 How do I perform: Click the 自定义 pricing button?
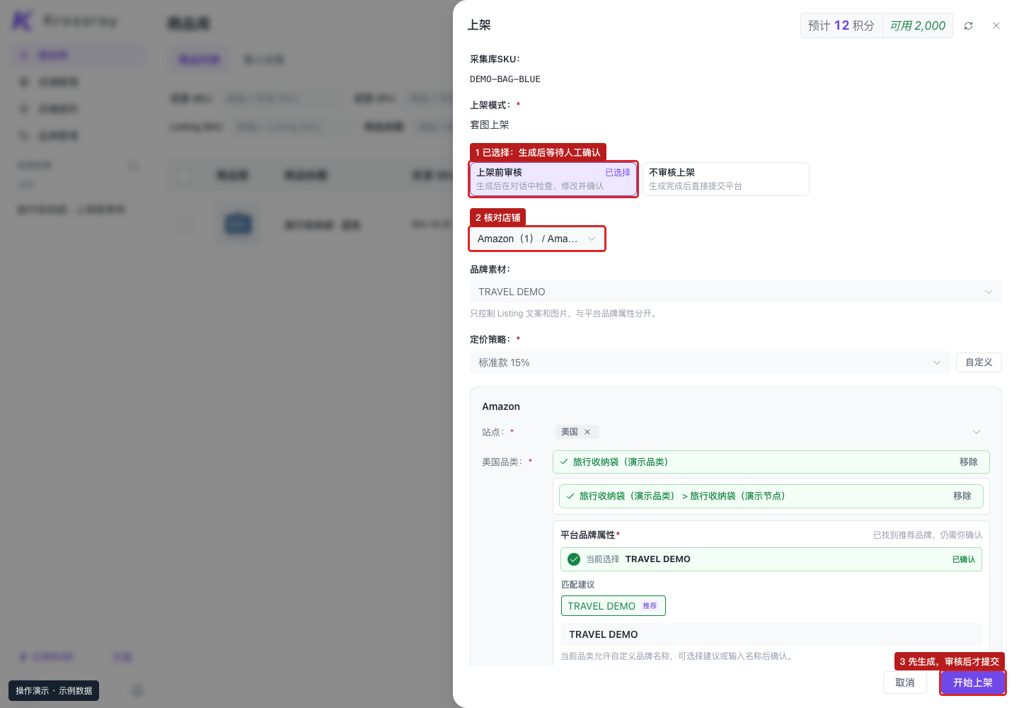click(979, 362)
